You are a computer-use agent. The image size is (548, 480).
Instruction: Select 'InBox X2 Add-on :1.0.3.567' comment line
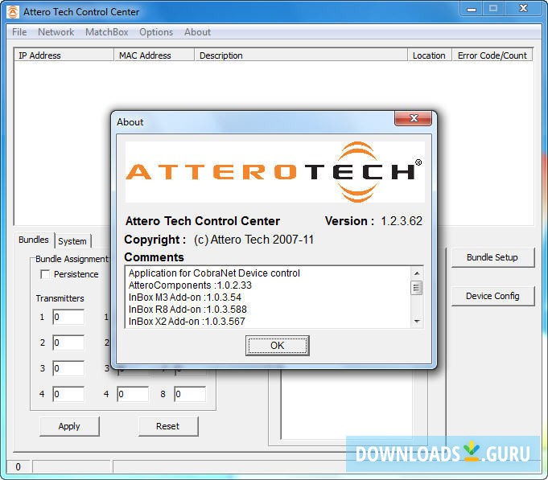click(x=187, y=321)
